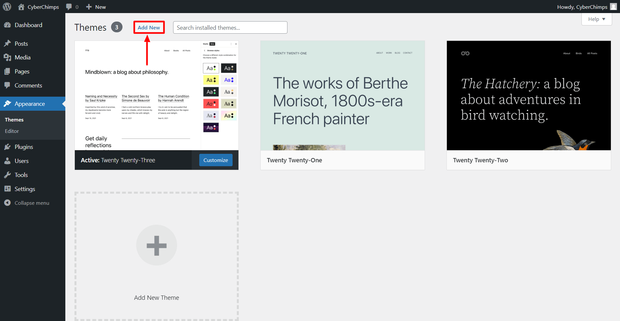Select the Twenty Twenty-Two theme thumbnail
The height and width of the screenshot is (321, 620).
tap(528, 95)
